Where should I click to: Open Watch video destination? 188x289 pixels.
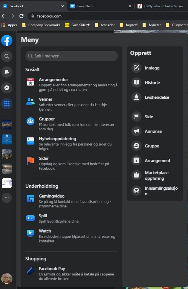(45, 231)
